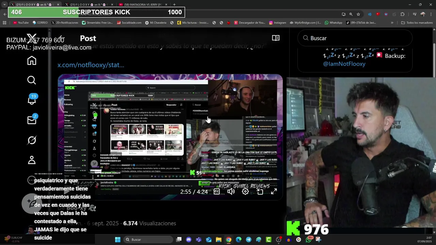436x245 pixels.
Task: Focus the Buscar search field on X
Action: point(355,38)
